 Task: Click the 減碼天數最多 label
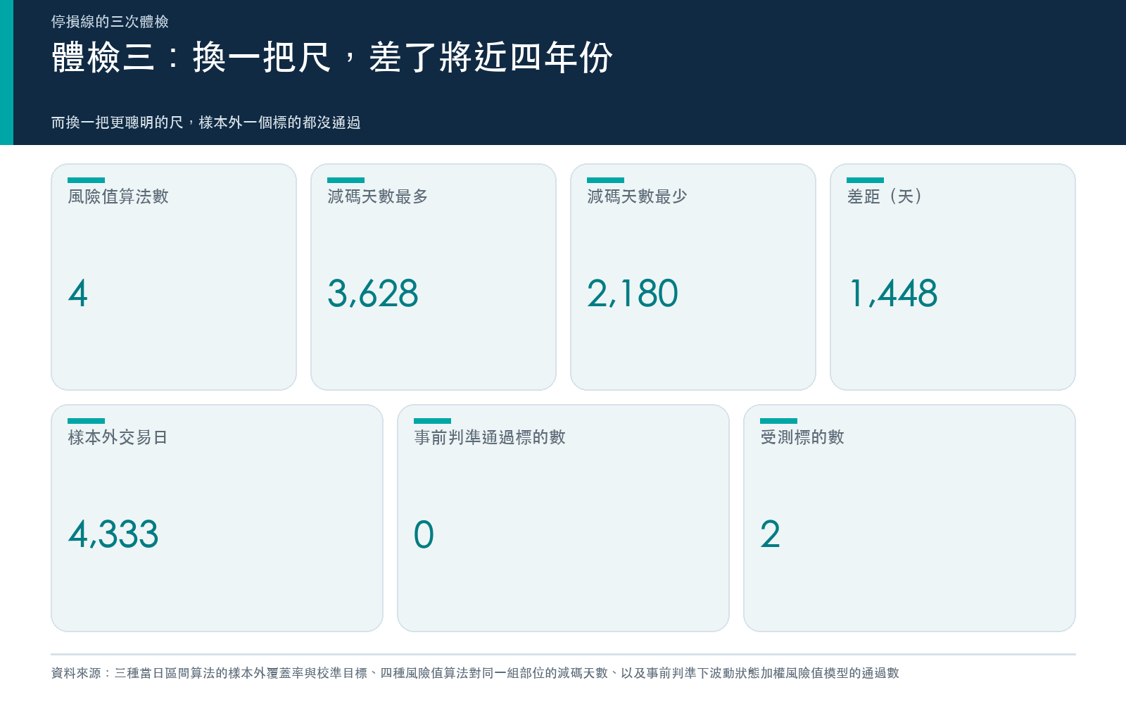coord(378,196)
